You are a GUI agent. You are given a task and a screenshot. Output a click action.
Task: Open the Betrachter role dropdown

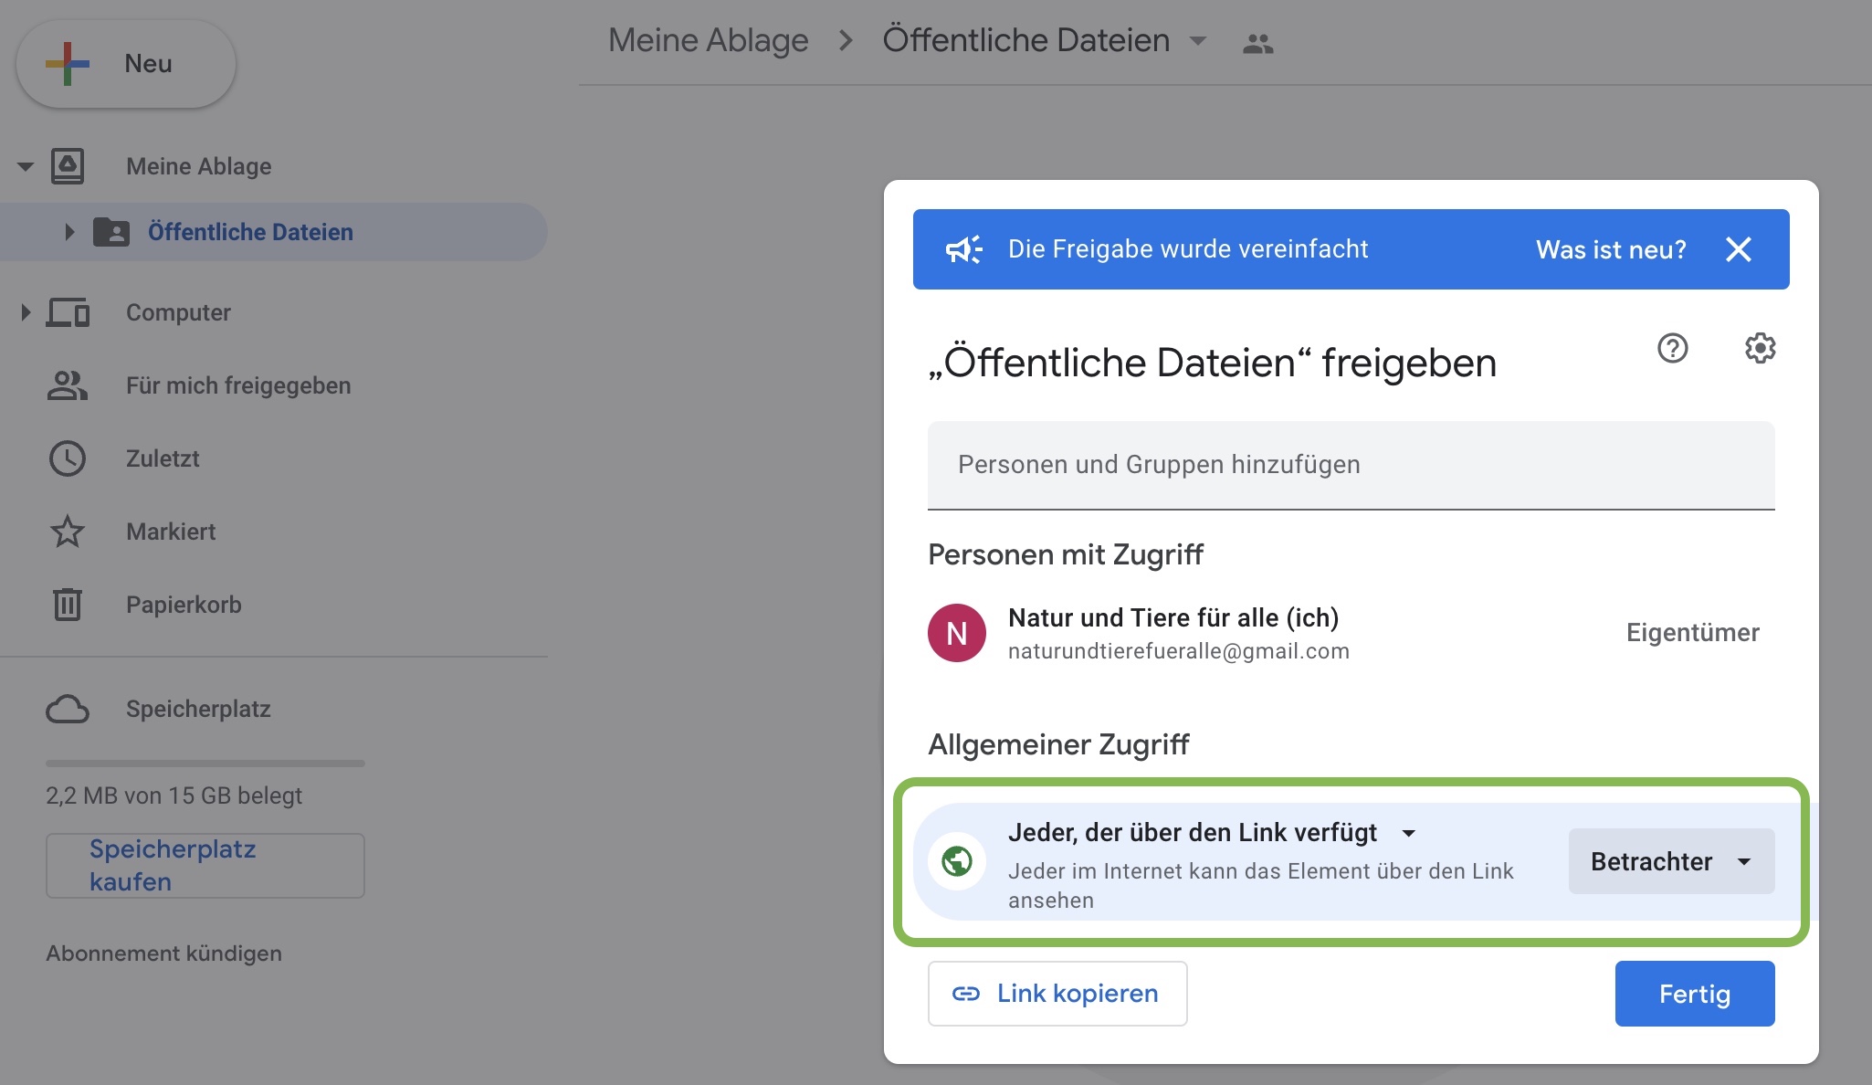point(1670,861)
